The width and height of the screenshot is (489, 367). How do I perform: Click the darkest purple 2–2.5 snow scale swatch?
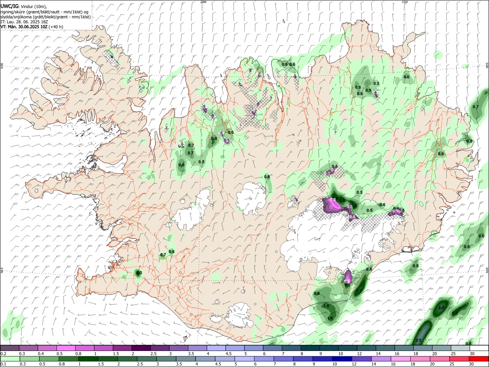[141, 348]
